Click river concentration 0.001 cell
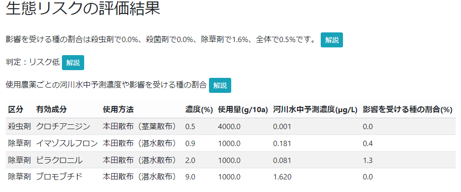Image resolution: width=461 pixels, height=192 pixels. tap(282, 127)
